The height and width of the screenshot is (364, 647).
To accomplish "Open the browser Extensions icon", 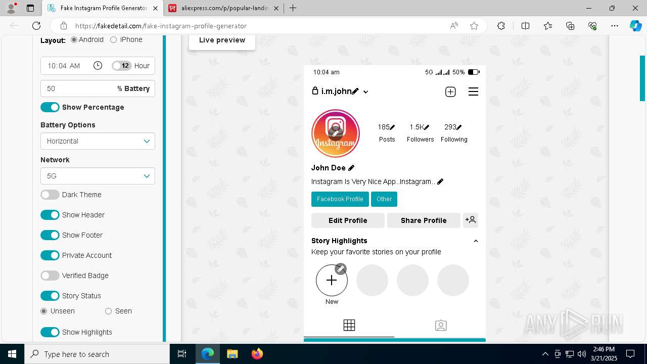I will [501, 26].
